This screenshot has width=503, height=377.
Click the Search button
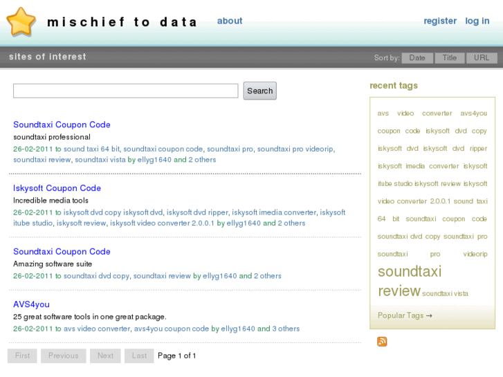(x=260, y=91)
